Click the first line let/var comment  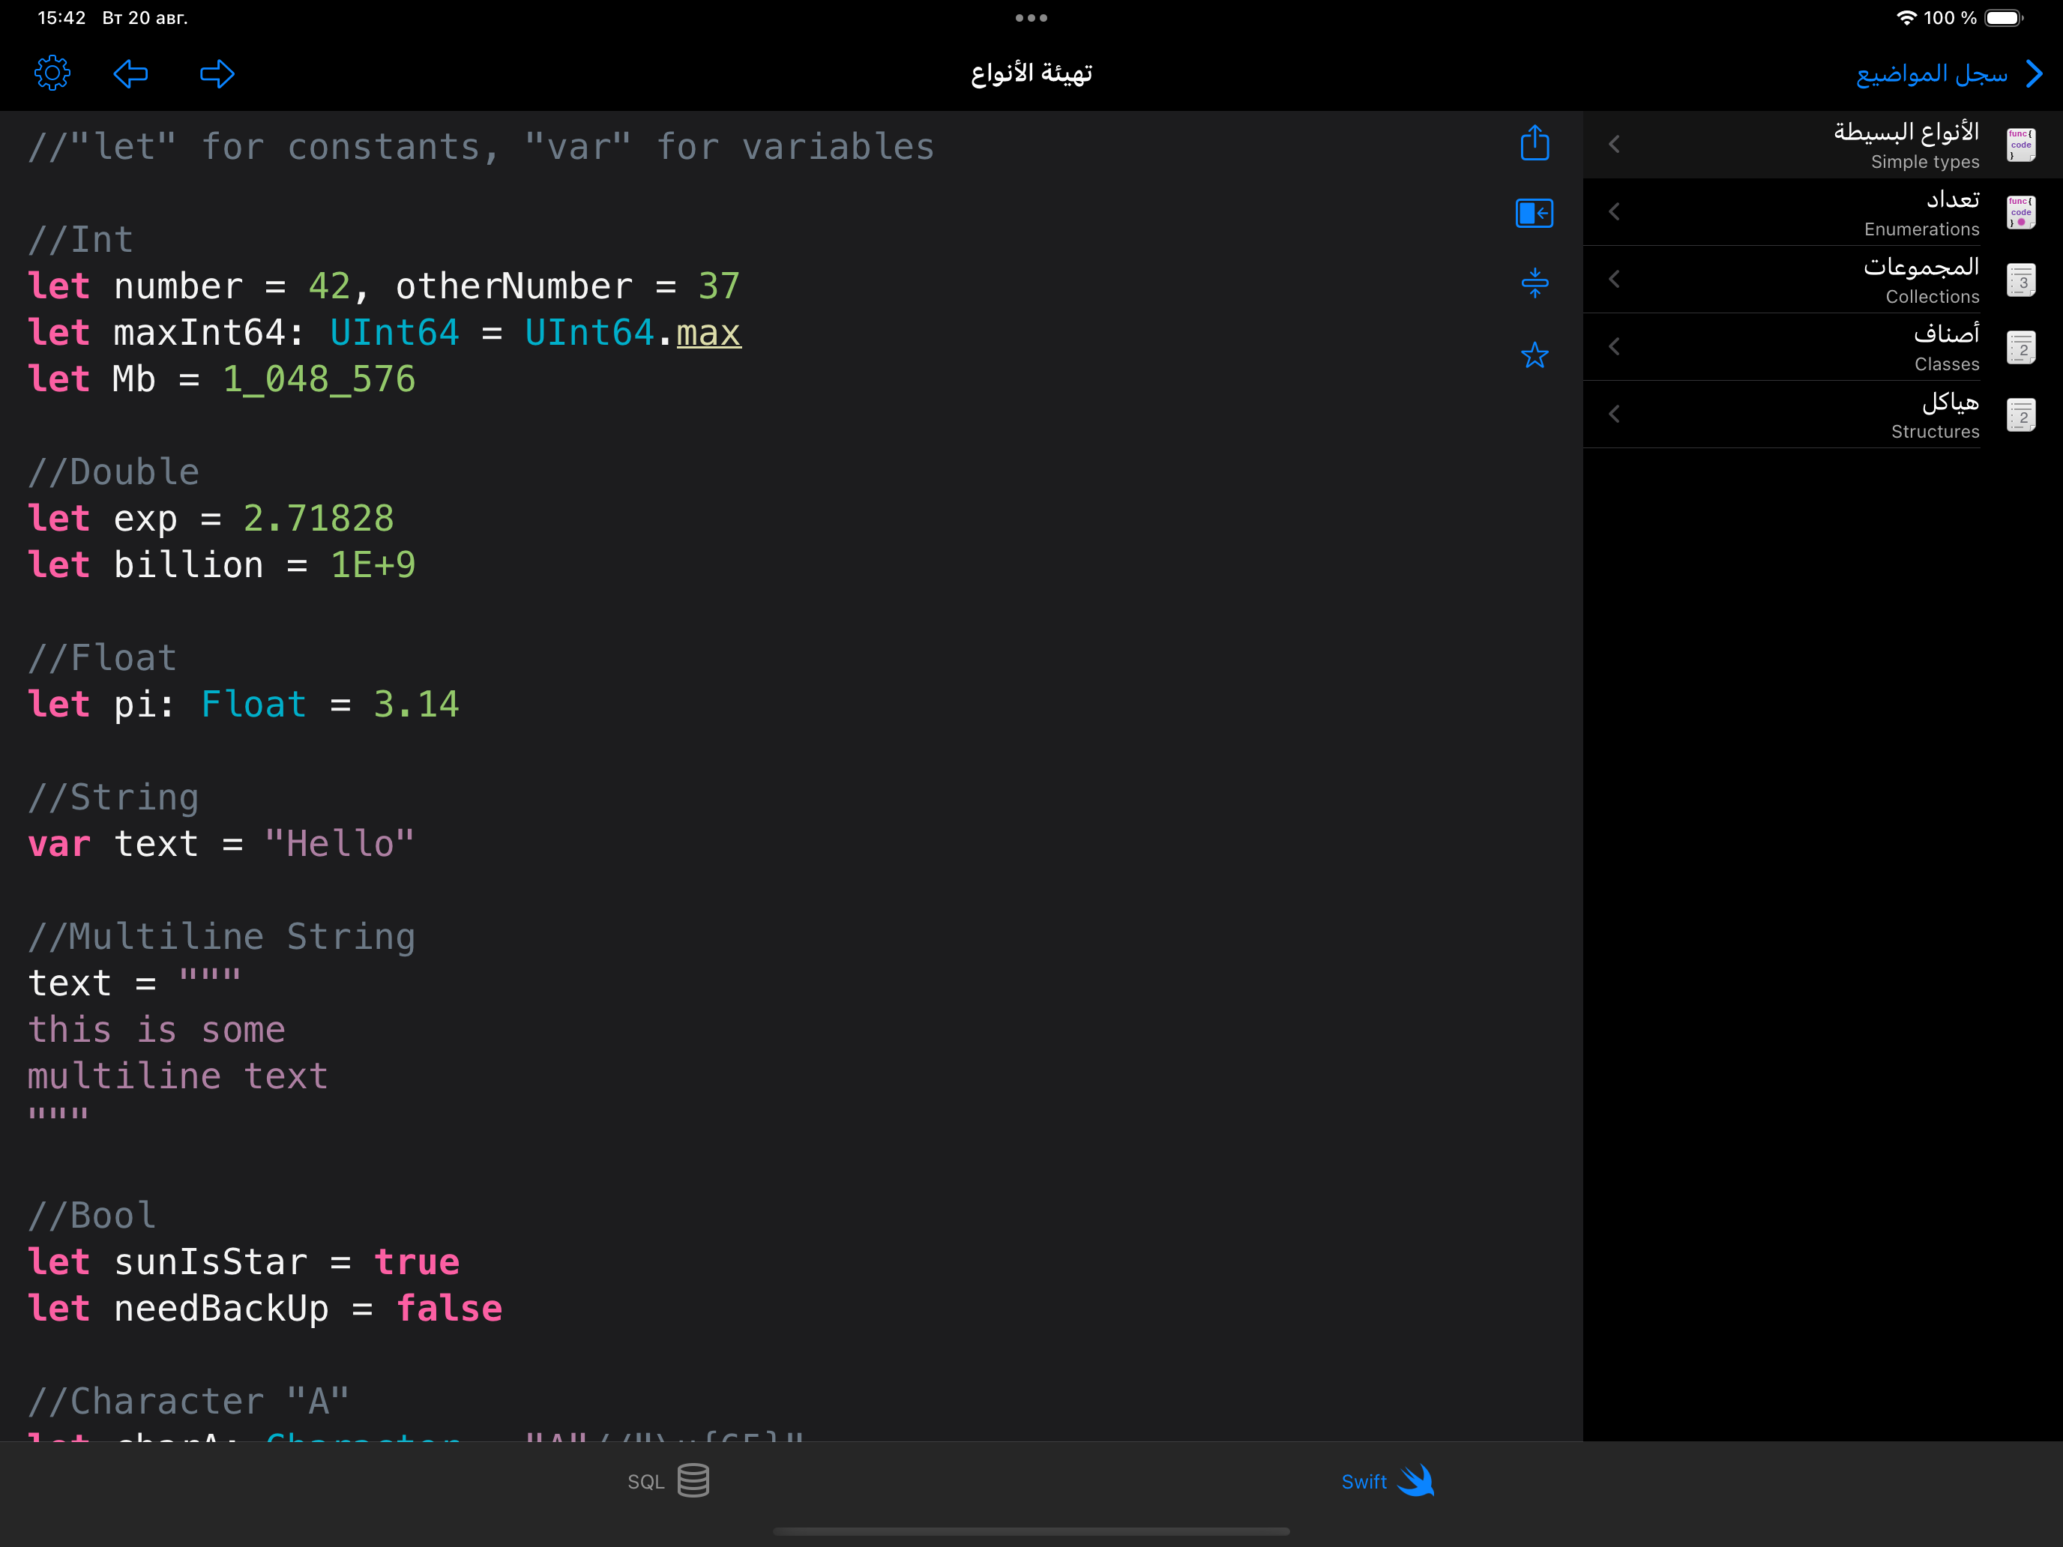tap(481, 148)
